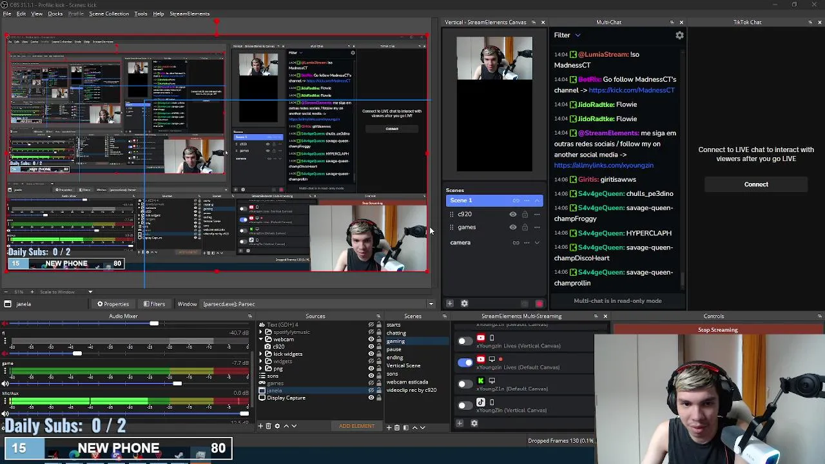Screen dimensions: 825x464
Task: Move scene up in Scenes panel
Action: 414,427
